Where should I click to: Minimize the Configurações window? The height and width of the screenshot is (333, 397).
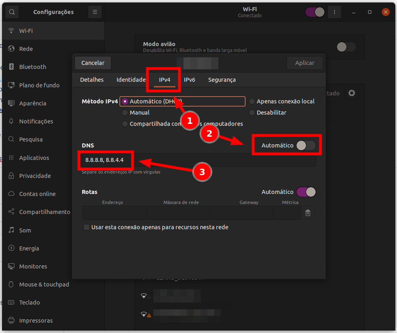click(x=354, y=12)
